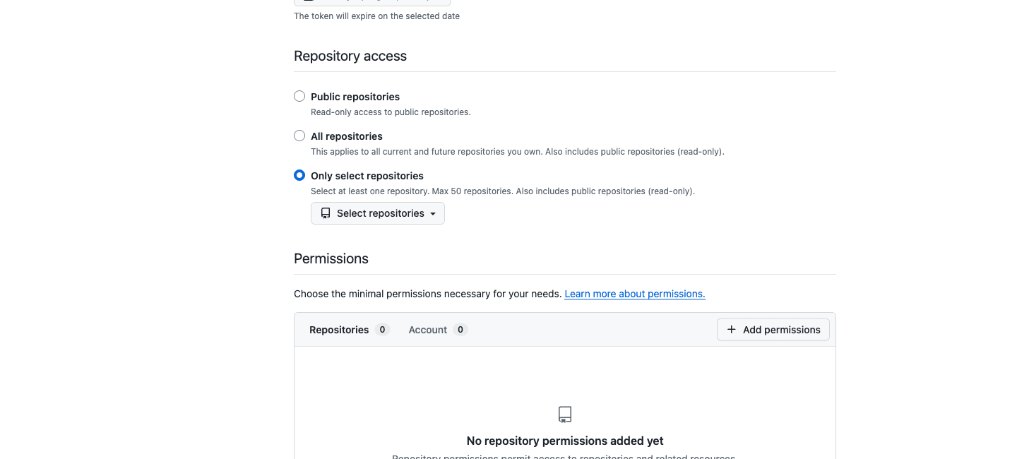This screenshot has height=459, width=1017.
Task: Open the Learn more about permissions link
Action: pos(635,294)
